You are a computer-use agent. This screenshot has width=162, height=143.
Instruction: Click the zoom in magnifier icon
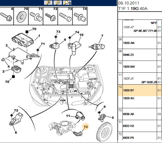[48, 3]
